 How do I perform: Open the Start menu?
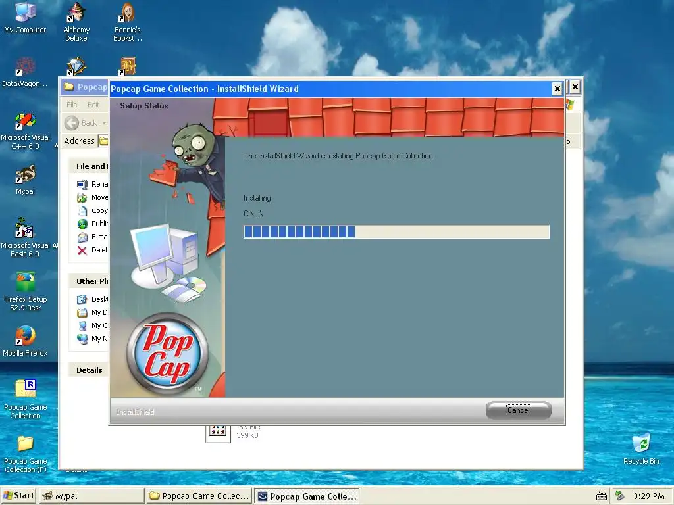(18, 496)
